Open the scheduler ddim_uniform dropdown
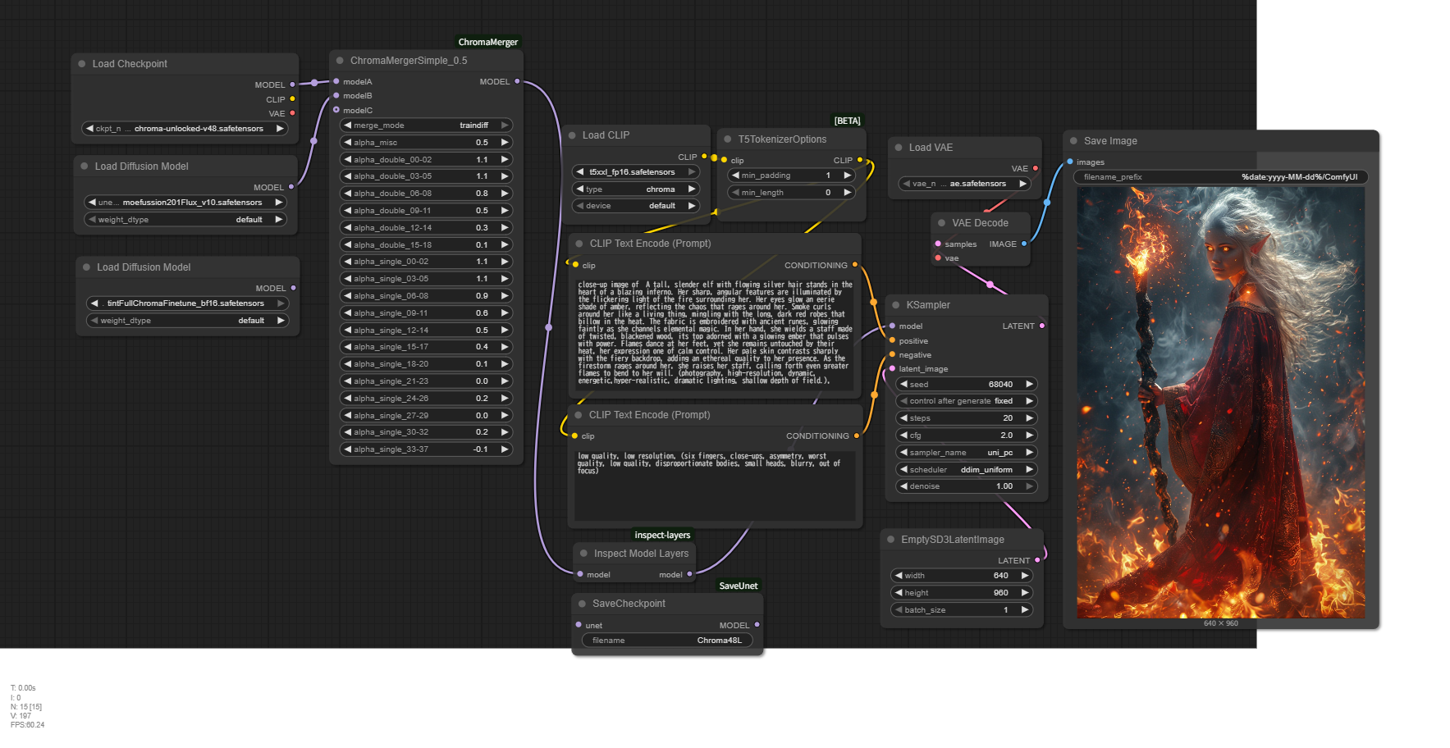The height and width of the screenshot is (748, 1450). tap(966, 470)
